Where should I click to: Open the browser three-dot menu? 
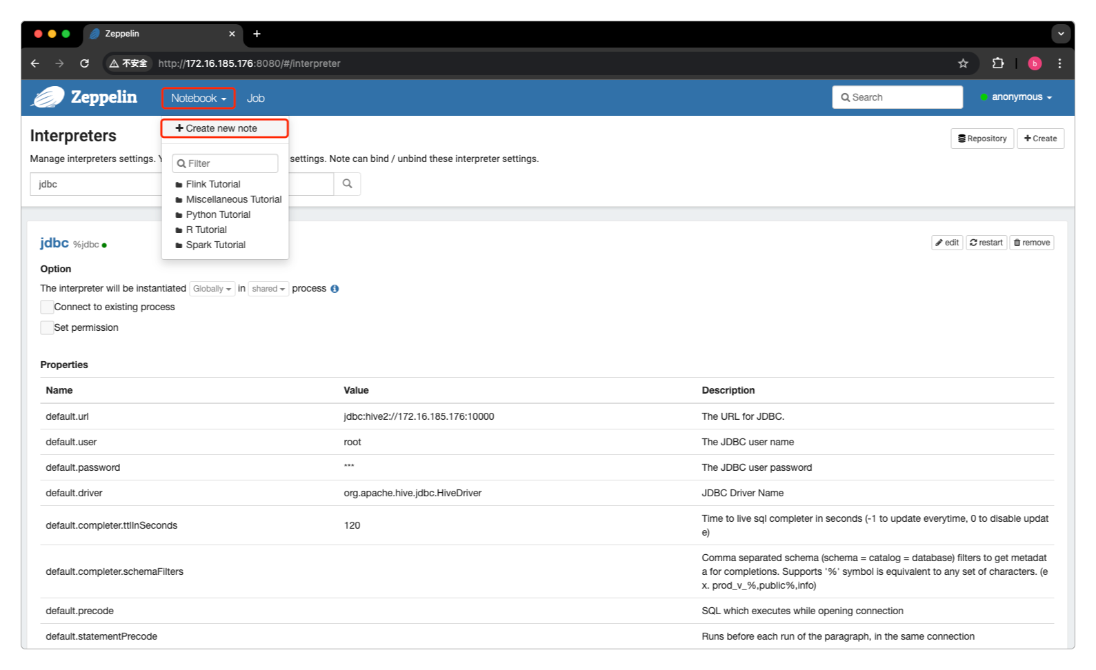pos(1059,63)
